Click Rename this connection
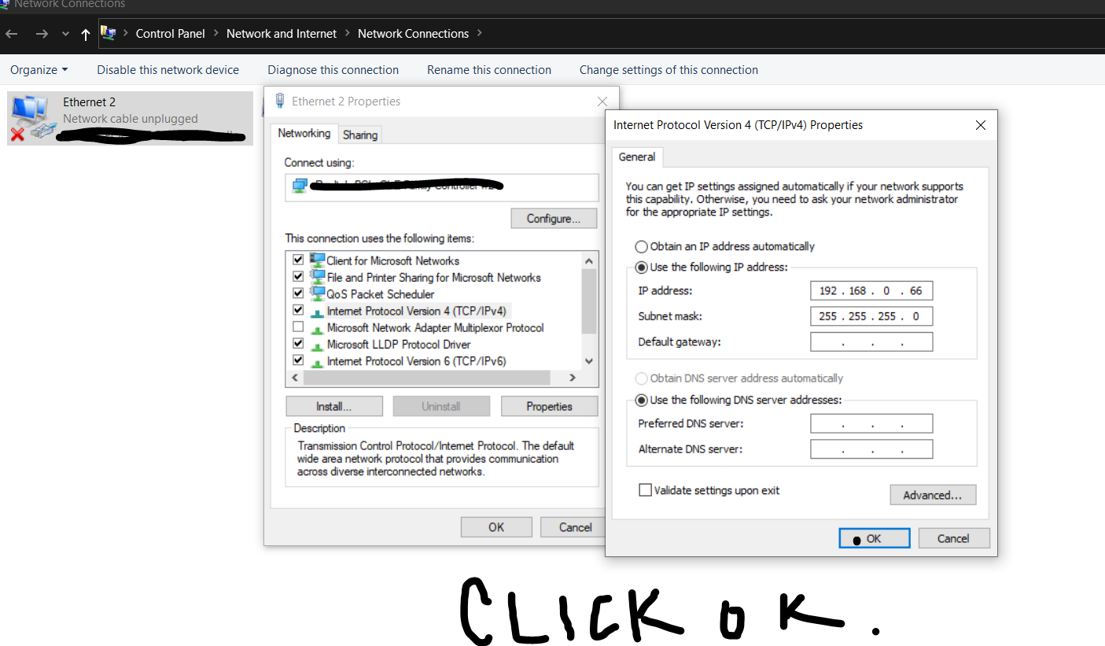The width and height of the screenshot is (1105, 646). [x=489, y=70]
